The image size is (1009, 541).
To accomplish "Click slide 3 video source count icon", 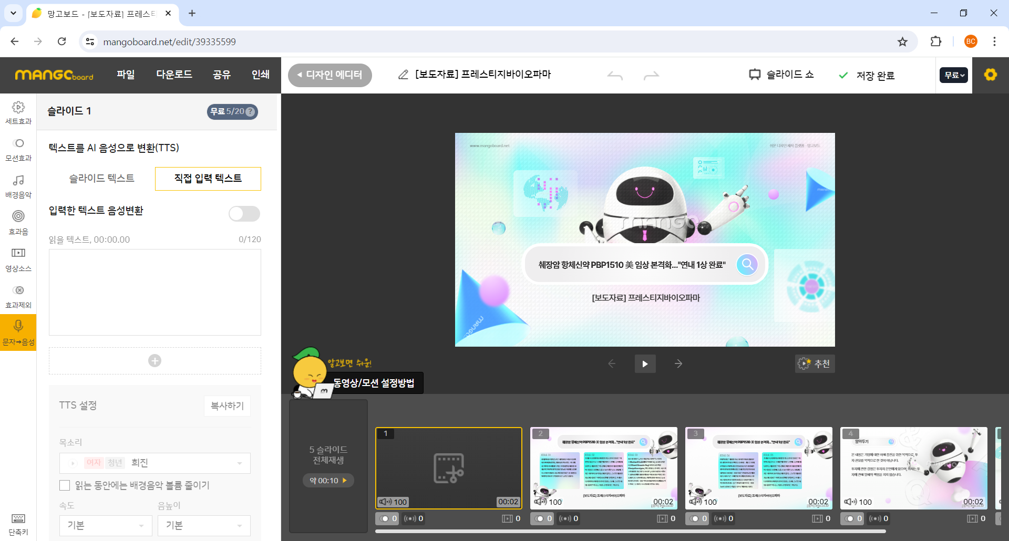I will coord(817,518).
